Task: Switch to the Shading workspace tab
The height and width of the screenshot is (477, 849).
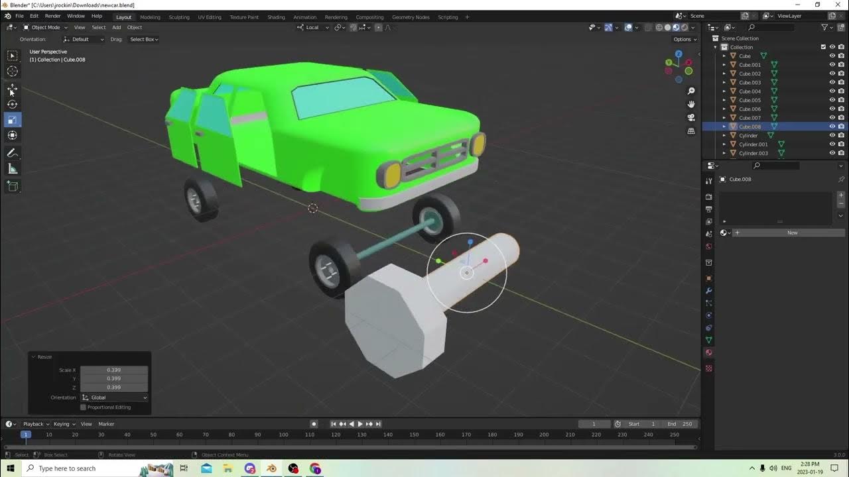Action: tap(276, 17)
